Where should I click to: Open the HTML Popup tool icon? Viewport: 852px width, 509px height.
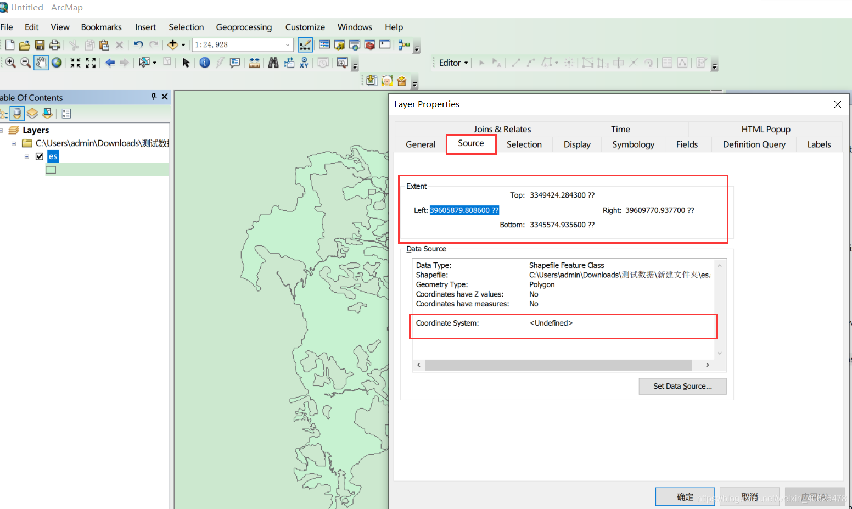(x=235, y=63)
